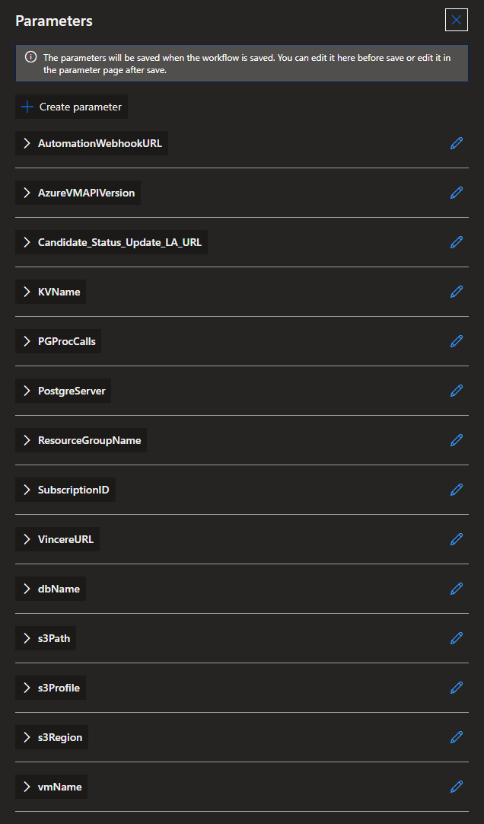Edit the s3Region parameter via pencil icon
Image resolution: width=484 pixels, height=824 pixels.
pyautogui.click(x=457, y=737)
